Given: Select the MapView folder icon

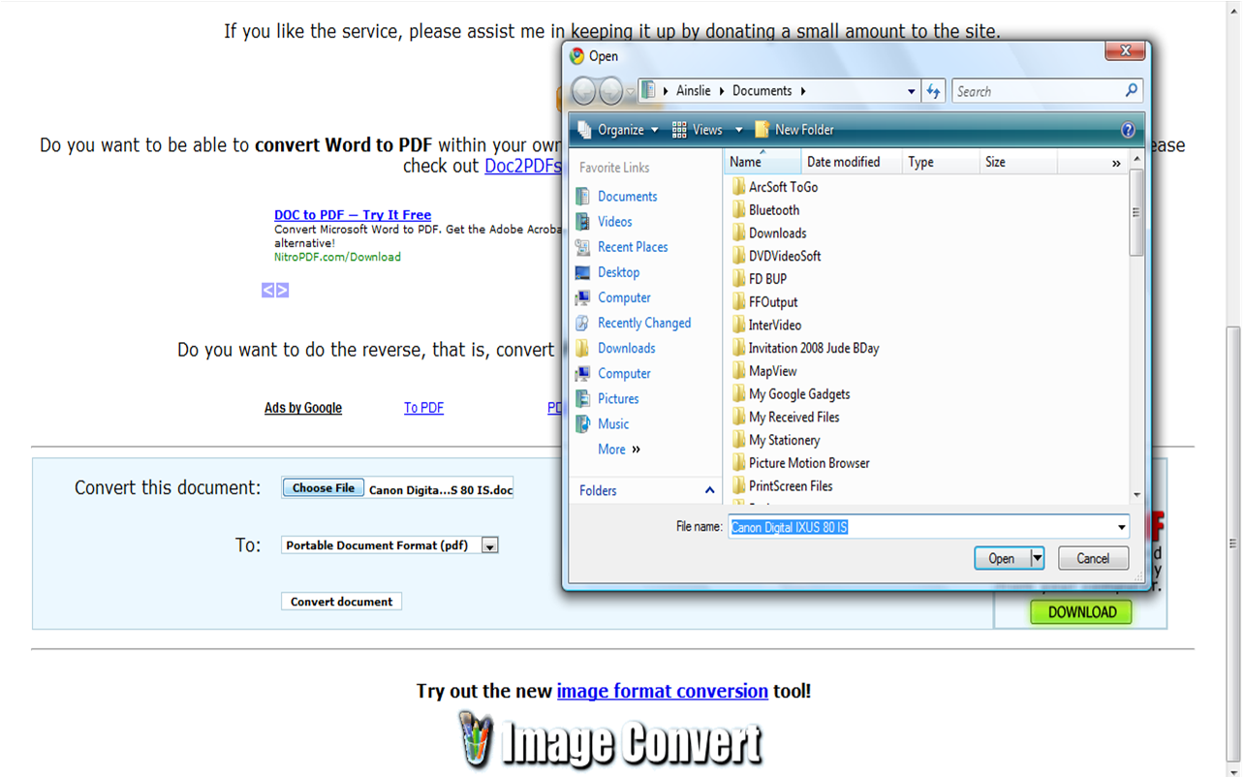Looking at the screenshot, I should click(738, 371).
